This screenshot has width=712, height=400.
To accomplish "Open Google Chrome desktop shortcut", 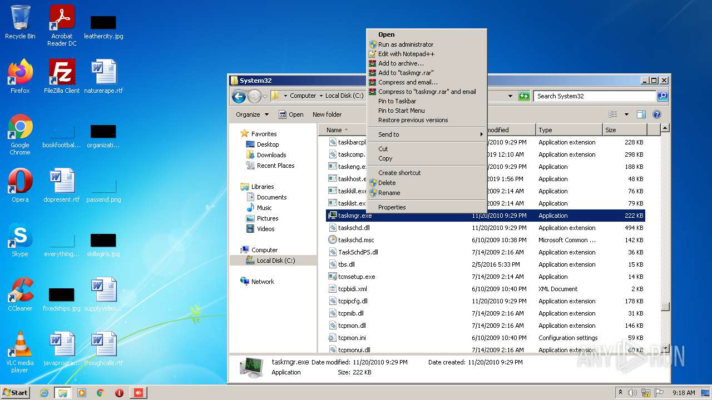I will point(20,134).
